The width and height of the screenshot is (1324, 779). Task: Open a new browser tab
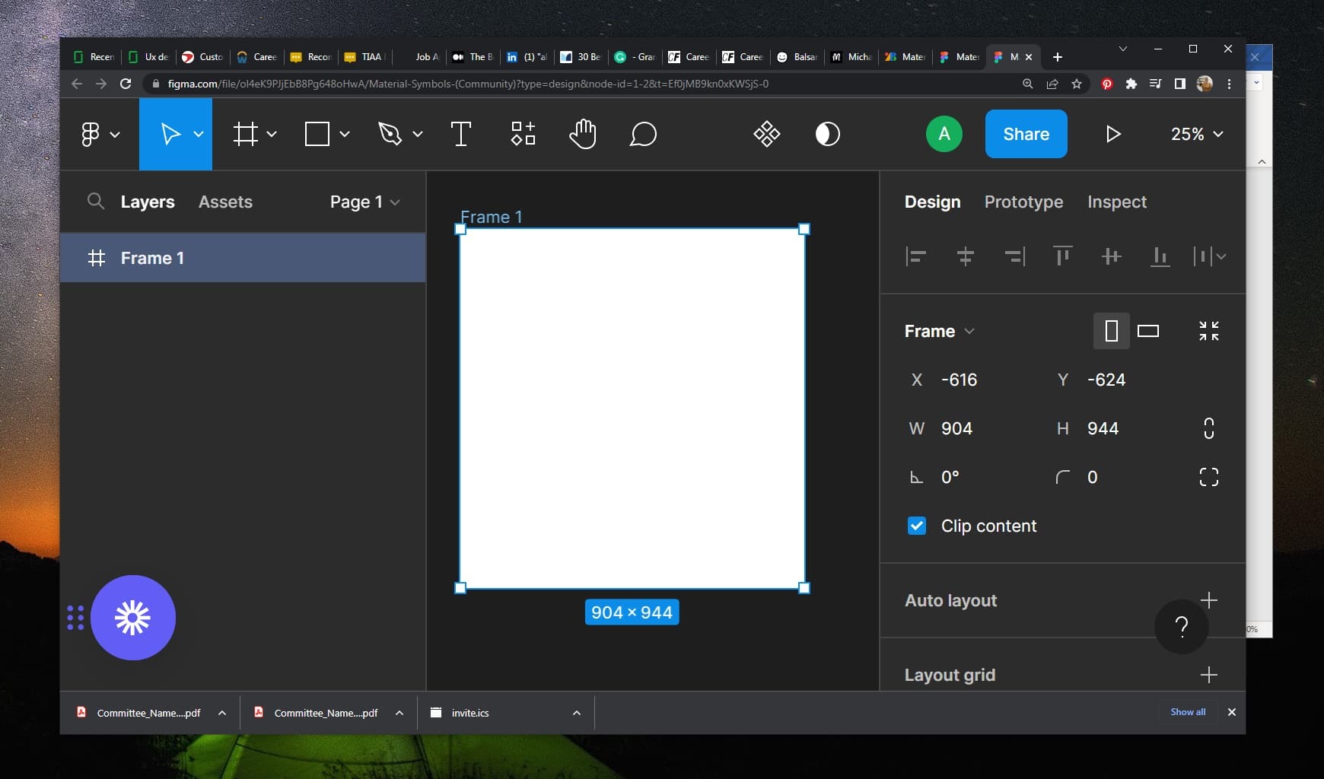[x=1057, y=57]
